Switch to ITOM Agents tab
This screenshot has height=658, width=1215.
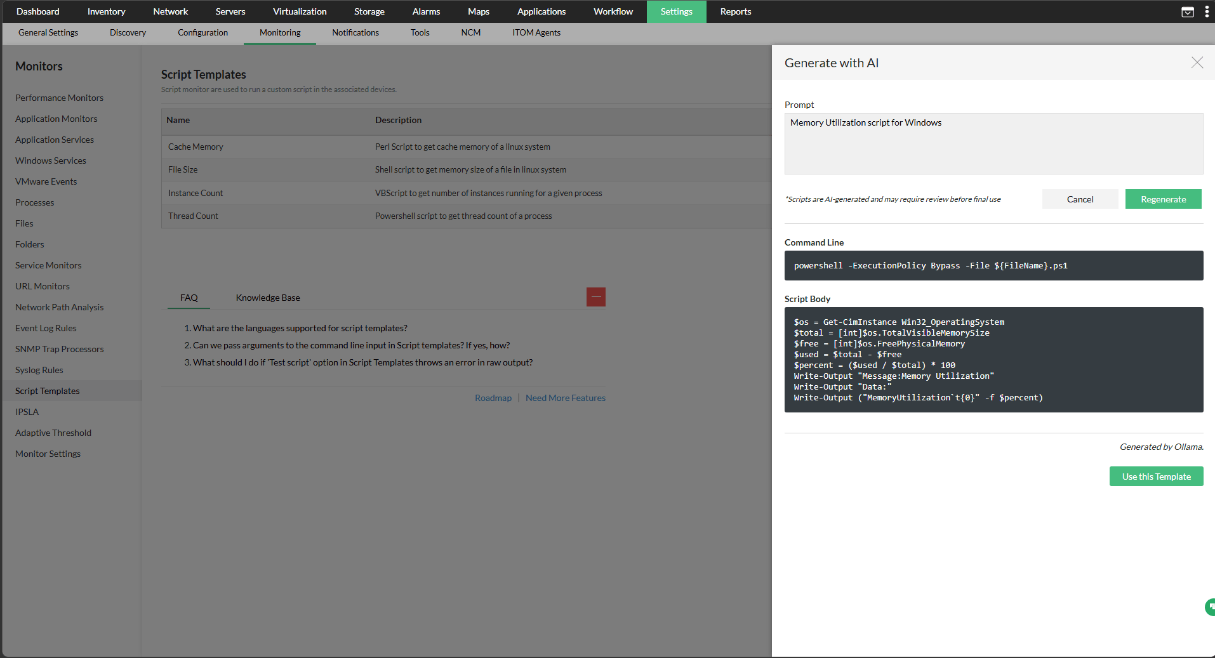point(536,32)
